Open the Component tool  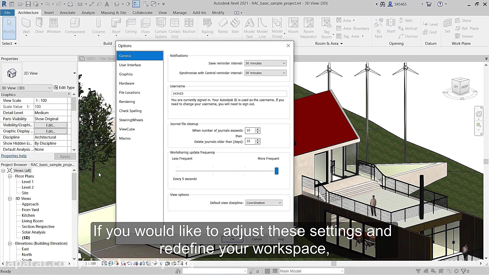[75, 27]
